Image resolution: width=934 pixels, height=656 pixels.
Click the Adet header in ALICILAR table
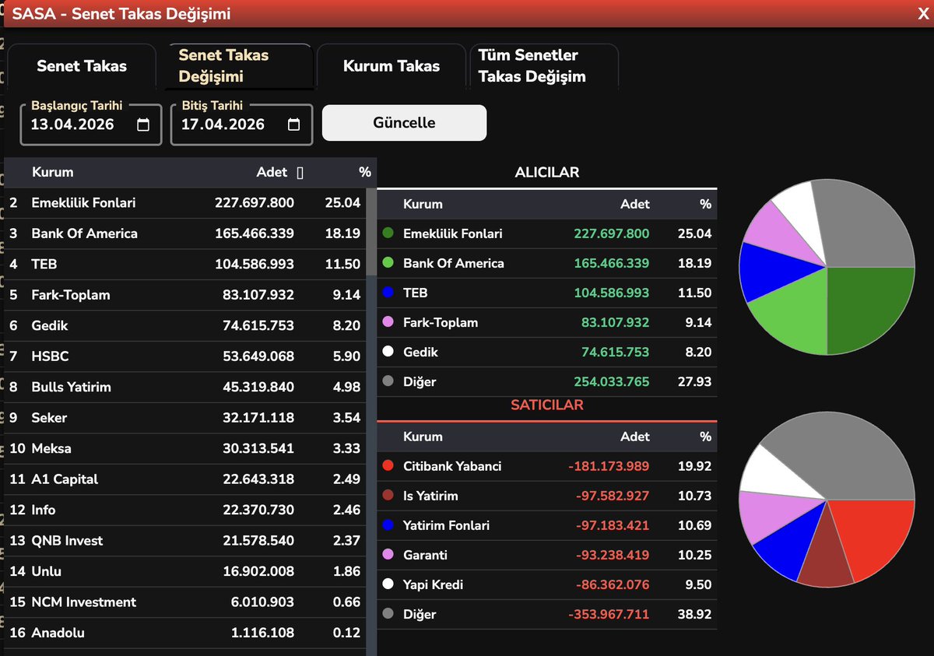(x=635, y=204)
